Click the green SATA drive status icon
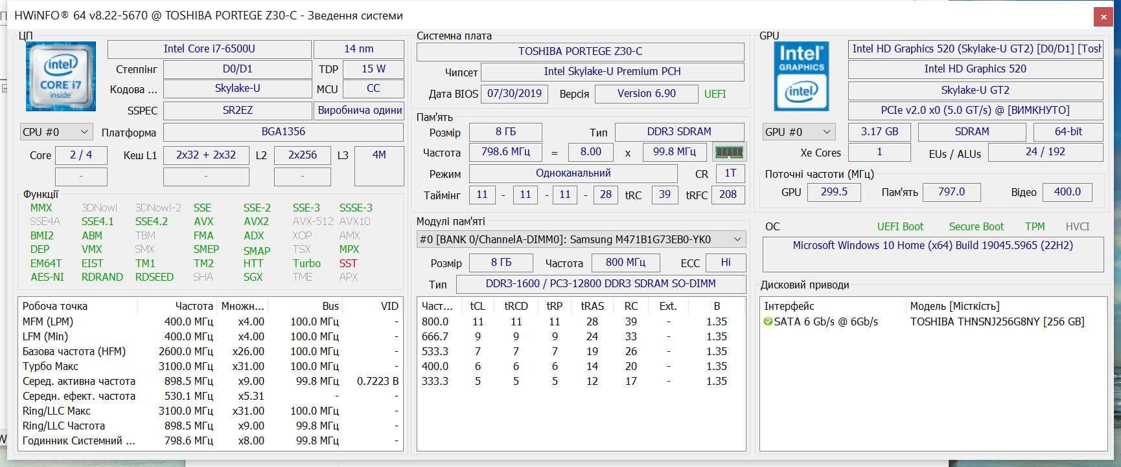Viewport: 1121px width, 467px height. (768, 321)
